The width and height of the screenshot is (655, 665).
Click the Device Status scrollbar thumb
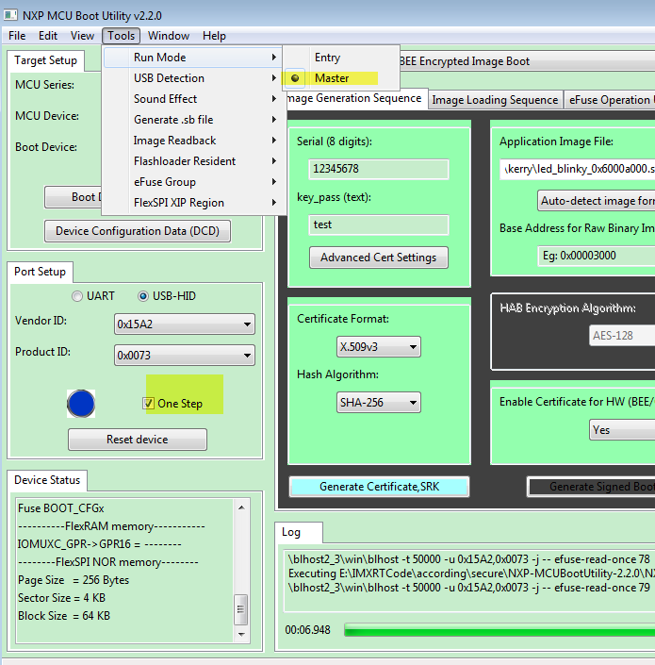(x=240, y=610)
